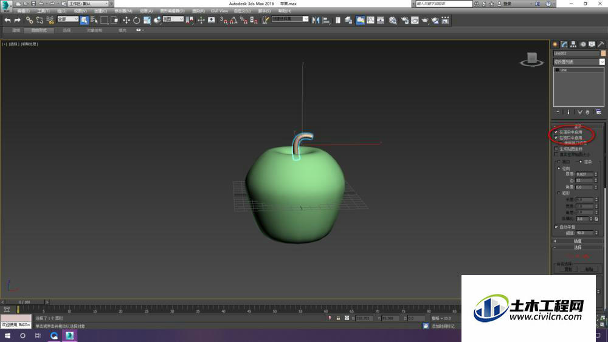The height and width of the screenshot is (342, 608).
Task: Activate the Select Object tool
Action: (84, 20)
